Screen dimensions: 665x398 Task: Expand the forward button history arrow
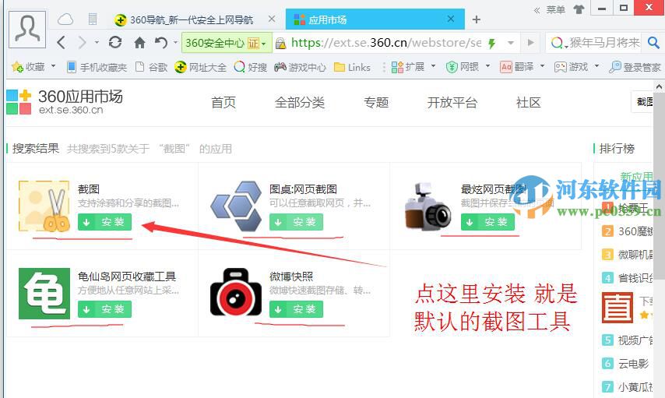97,42
